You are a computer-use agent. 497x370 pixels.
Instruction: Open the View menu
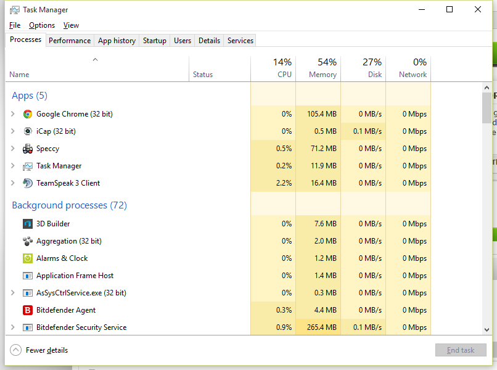coord(71,25)
